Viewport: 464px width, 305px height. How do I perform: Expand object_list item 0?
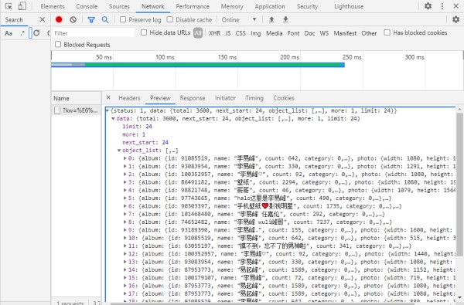(125, 158)
